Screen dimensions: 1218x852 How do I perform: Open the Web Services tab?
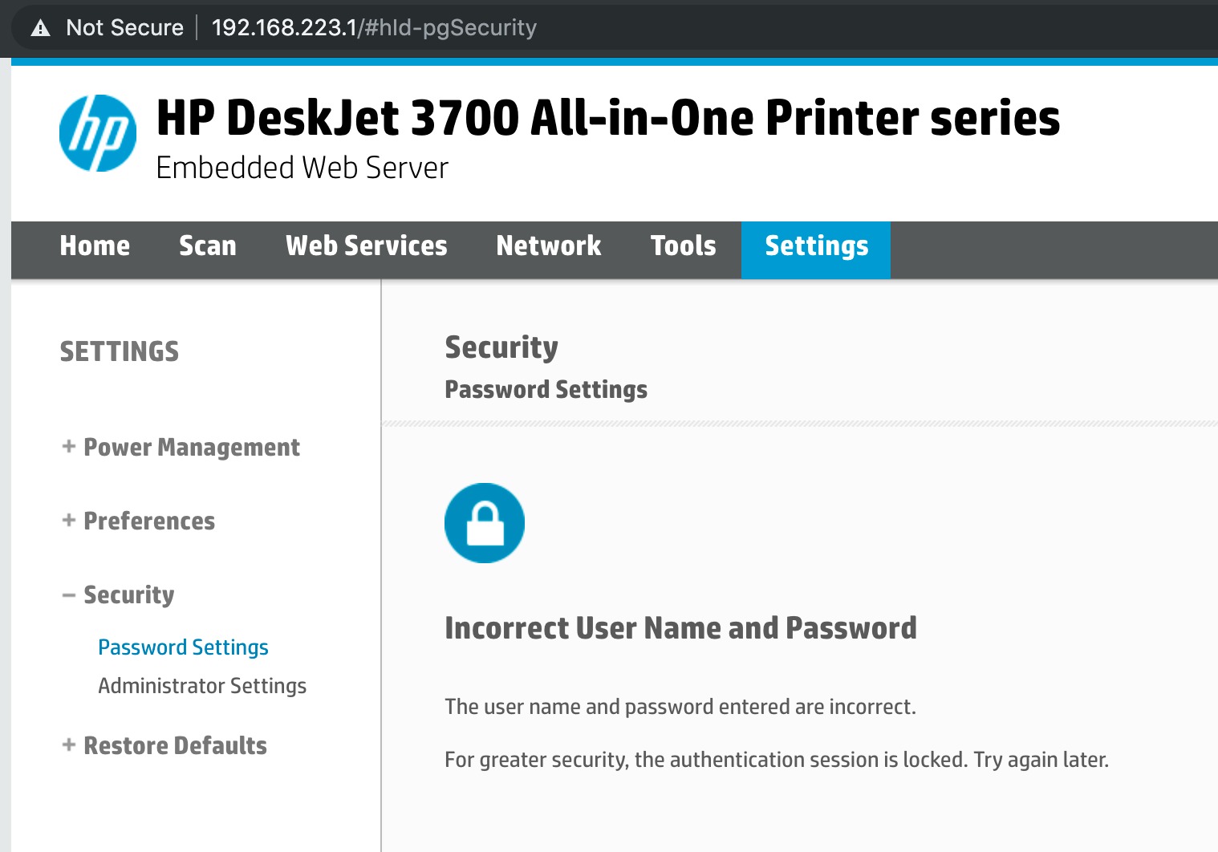click(367, 245)
